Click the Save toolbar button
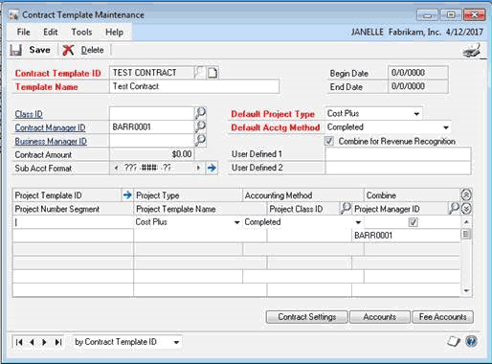Image resolution: width=492 pixels, height=364 pixels. [31, 50]
